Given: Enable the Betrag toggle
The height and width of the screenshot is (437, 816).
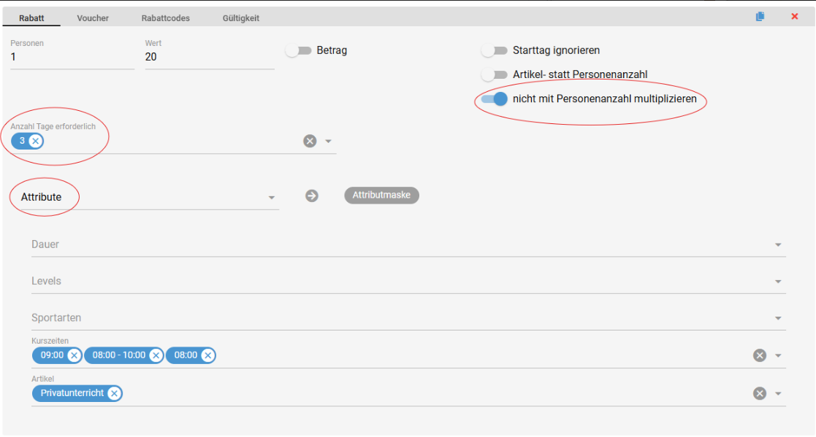Looking at the screenshot, I should 298,50.
